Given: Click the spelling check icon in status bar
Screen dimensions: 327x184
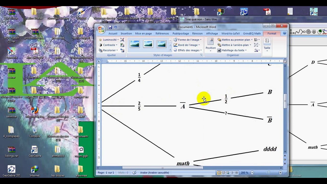Looking at the screenshot, I should tap(134, 172).
